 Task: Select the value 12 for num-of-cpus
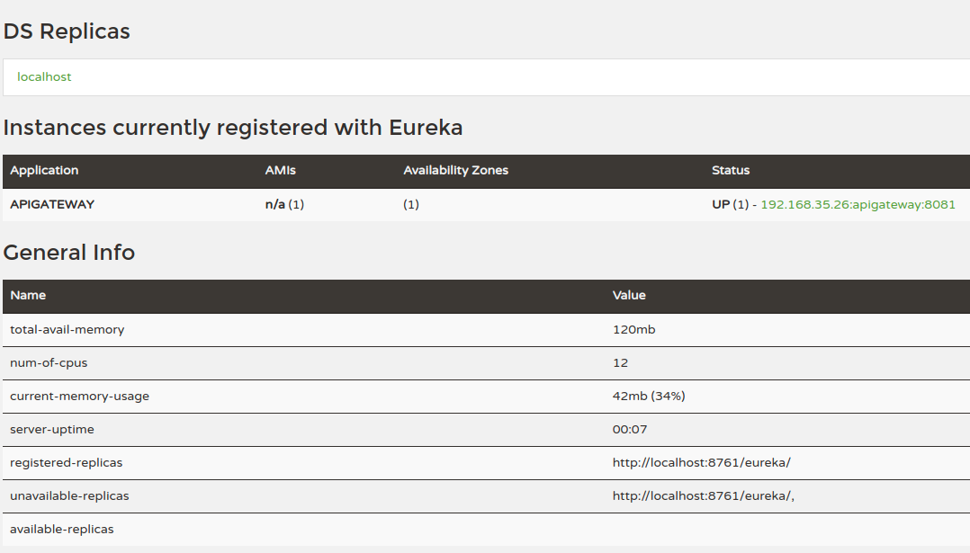[x=620, y=363]
